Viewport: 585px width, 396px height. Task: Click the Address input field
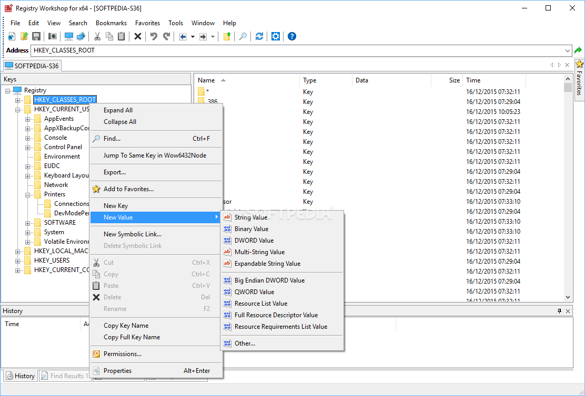(297, 50)
